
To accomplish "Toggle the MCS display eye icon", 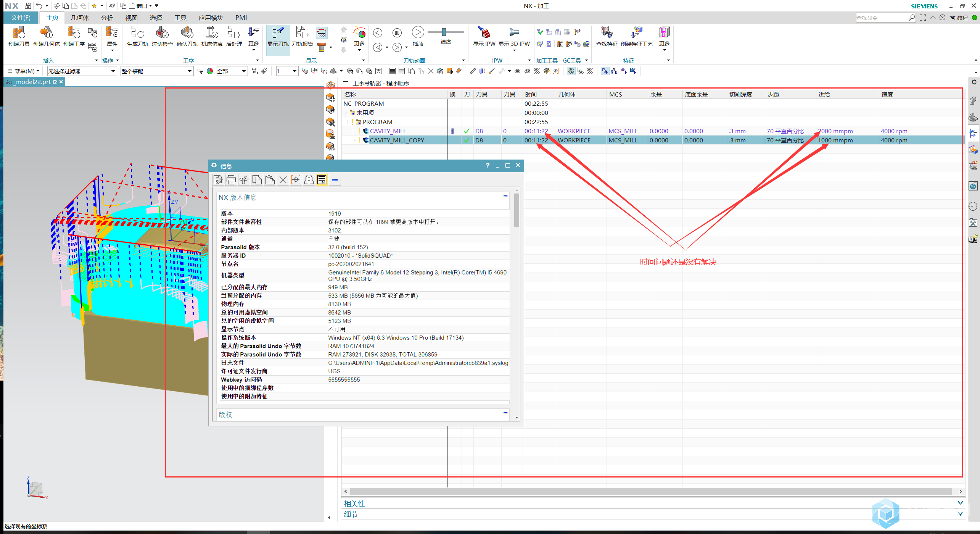I will click(571, 71).
